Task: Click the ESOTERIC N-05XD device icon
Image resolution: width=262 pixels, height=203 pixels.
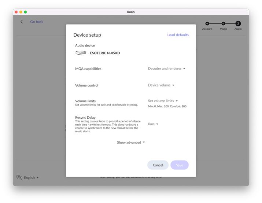Action: 81,53
